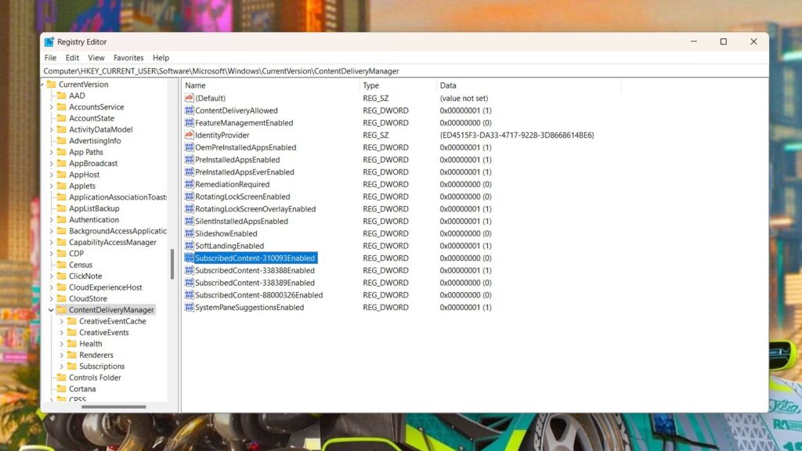Screen dimensions: 802x451
Task: Select the SubscribedContent-338388Enabled value name
Action: point(255,270)
